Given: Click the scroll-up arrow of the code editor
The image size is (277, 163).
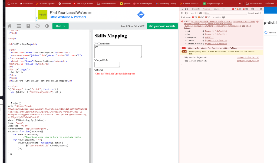Looking at the screenshot, I should click(x=90, y=31).
